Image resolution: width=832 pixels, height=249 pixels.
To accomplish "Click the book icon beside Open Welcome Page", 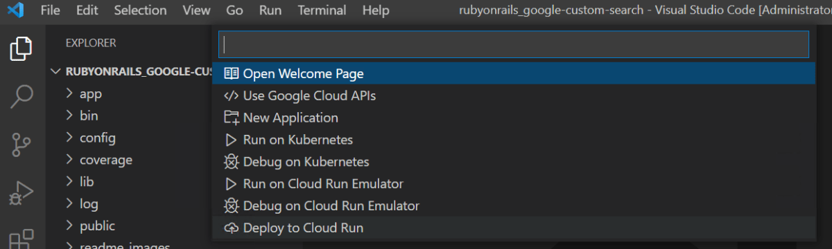I will [x=232, y=73].
